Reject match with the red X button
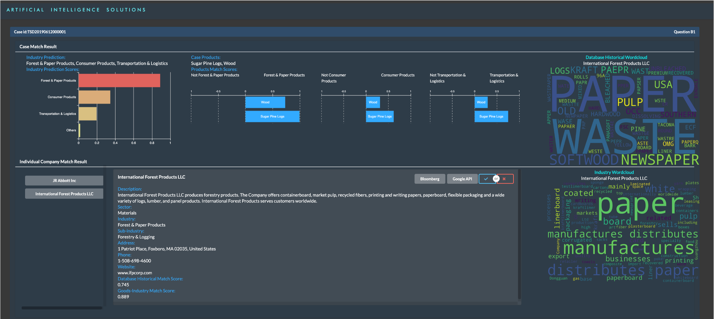This screenshot has height=319, width=714. 505,179
